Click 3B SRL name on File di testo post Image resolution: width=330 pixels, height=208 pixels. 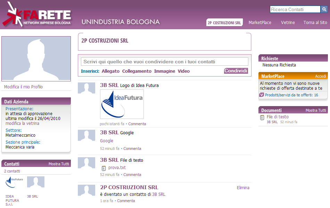(109, 160)
